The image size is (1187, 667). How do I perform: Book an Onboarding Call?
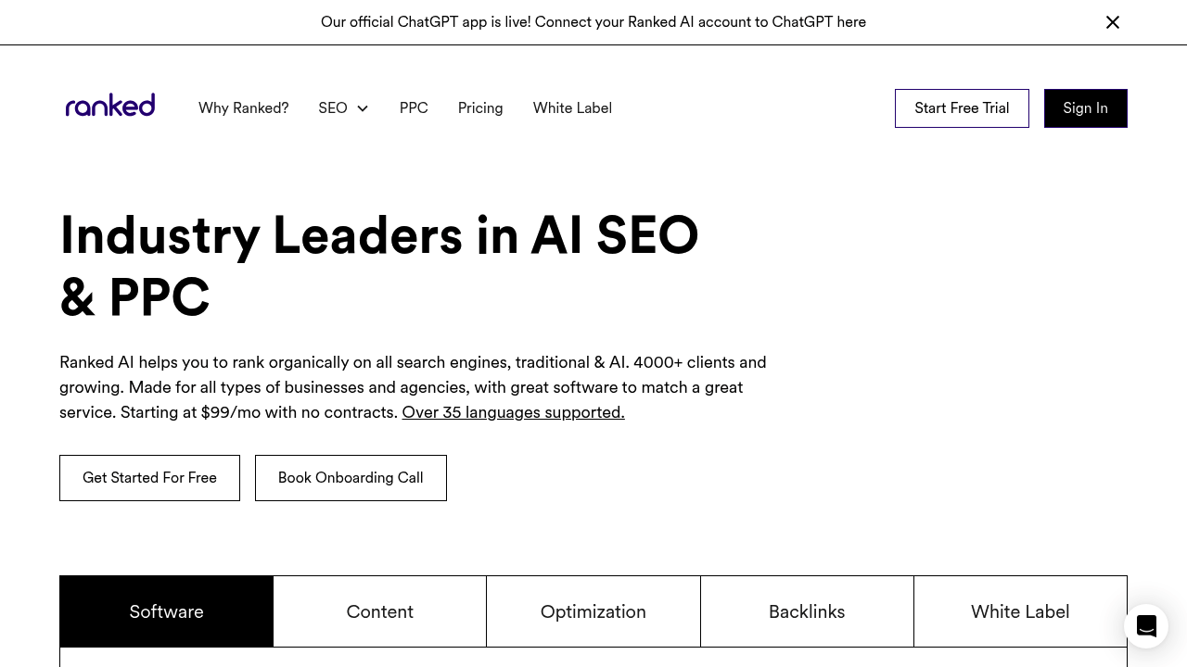(351, 478)
